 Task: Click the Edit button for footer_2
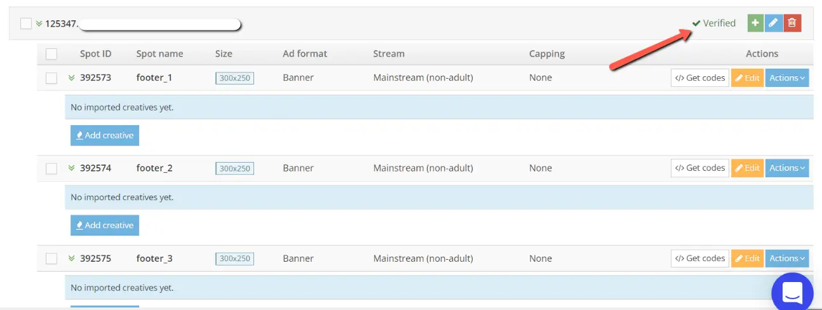[x=747, y=168]
